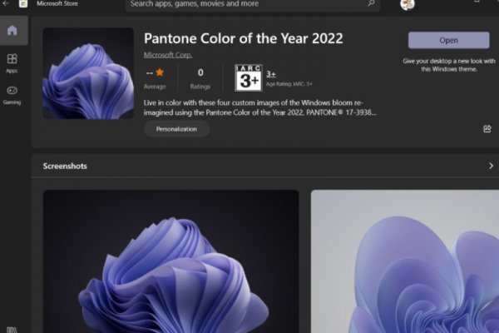Image resolution: width=499 pixels, height=333 pixels.
Task: Expand Screenshots with the chevron arrow
Action: pos(491,166)
